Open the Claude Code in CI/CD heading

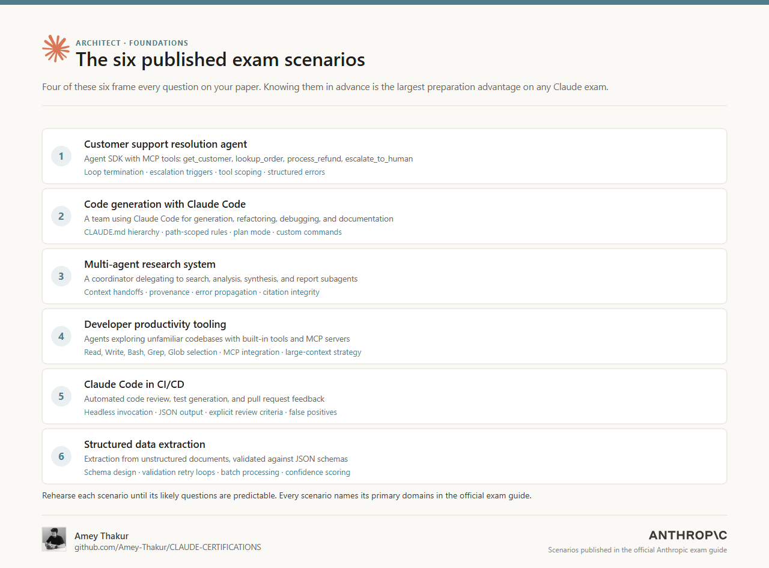(x=135, y=384)
